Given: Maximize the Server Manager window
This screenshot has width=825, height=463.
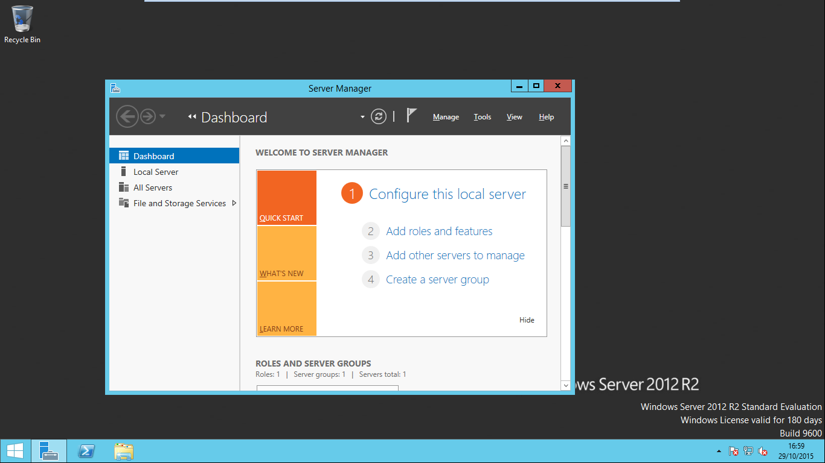Looking at the screenshot, I should (x=536, y=86).
